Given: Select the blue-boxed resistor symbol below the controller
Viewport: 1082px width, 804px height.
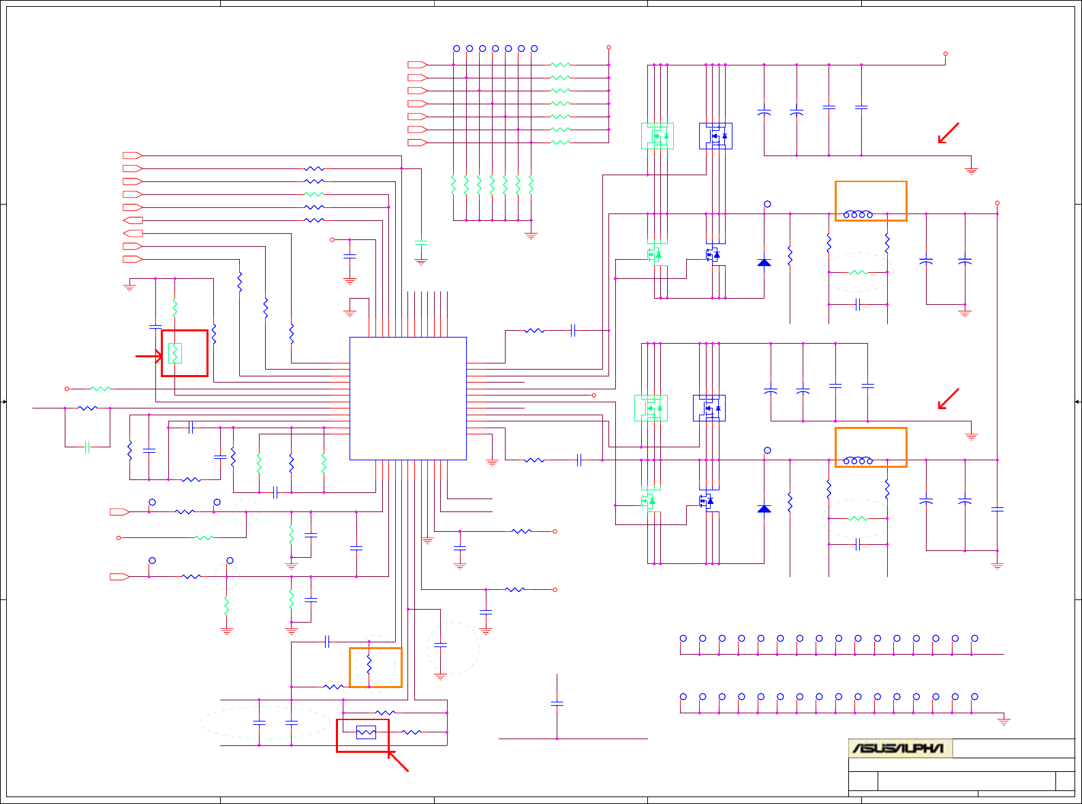Looking at the screenshot, I should [366, 732].
